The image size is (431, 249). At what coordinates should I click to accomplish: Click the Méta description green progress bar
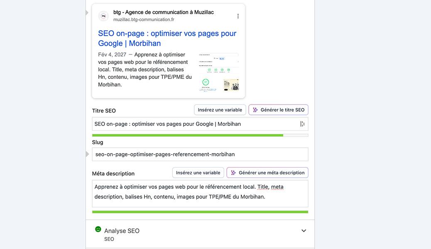click(200, 212)
